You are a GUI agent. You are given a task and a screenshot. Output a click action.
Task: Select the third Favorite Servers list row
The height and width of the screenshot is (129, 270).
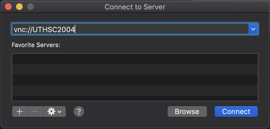click(x=135, y=80)
